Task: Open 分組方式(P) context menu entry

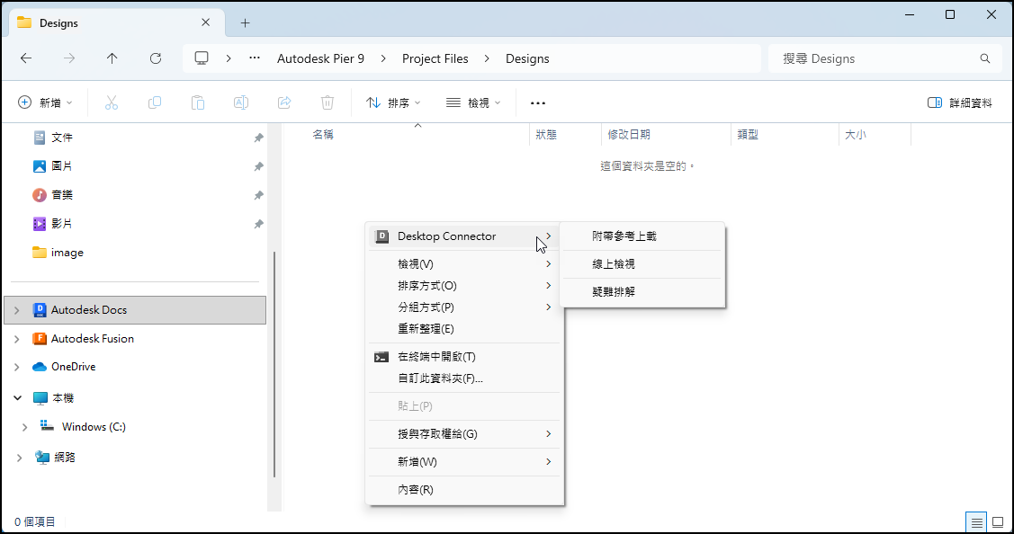Action: 463,307
